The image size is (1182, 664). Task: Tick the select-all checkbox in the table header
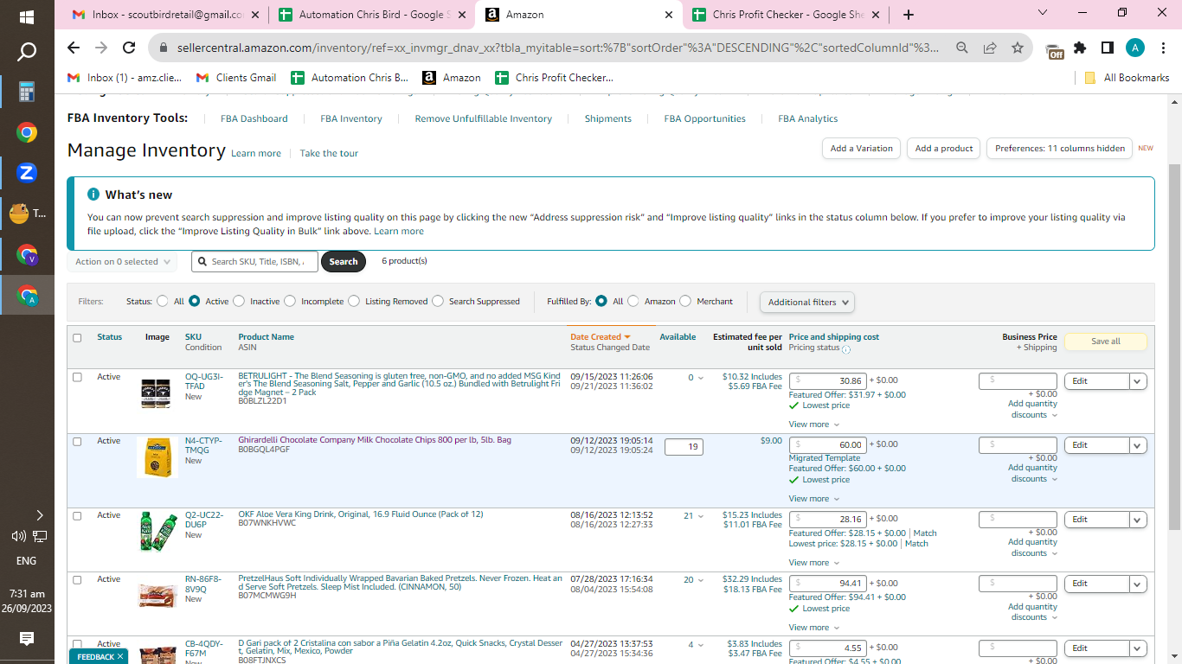pyautogui.click(x=77, y=338)
